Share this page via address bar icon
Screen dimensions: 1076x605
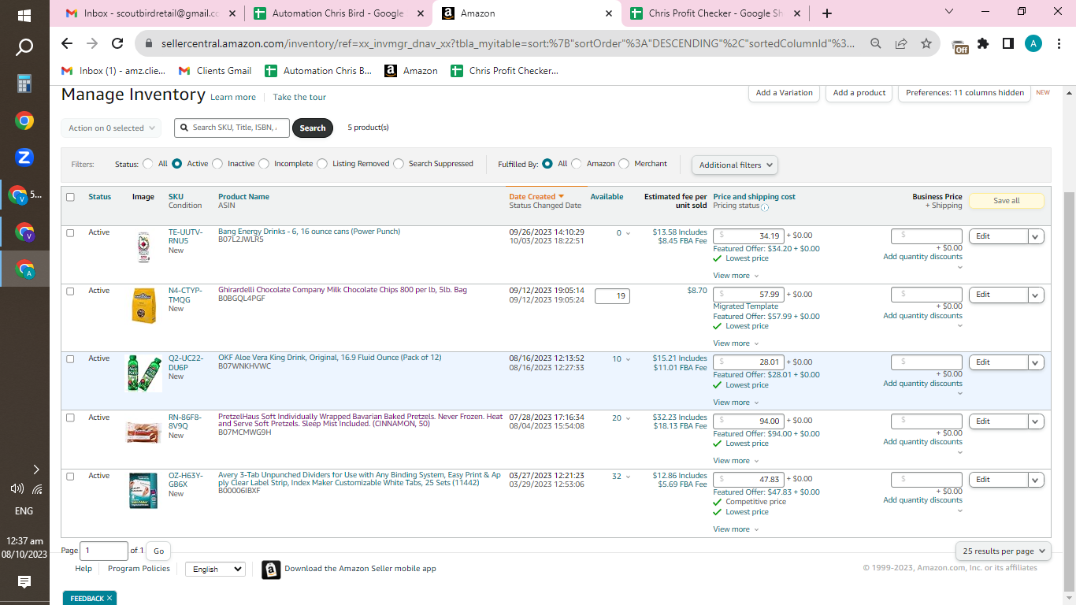point(901,43)
